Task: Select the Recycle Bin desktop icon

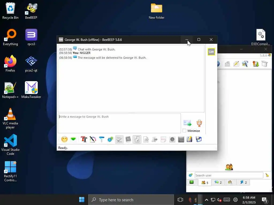Action: coord(10,11)
